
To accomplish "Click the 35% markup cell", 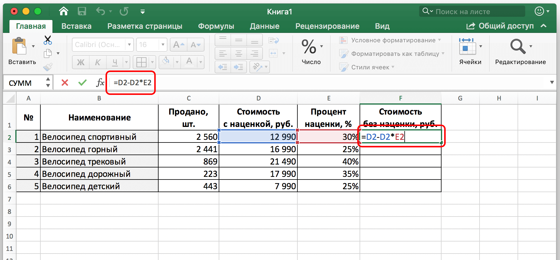I will tap(329, 174).
